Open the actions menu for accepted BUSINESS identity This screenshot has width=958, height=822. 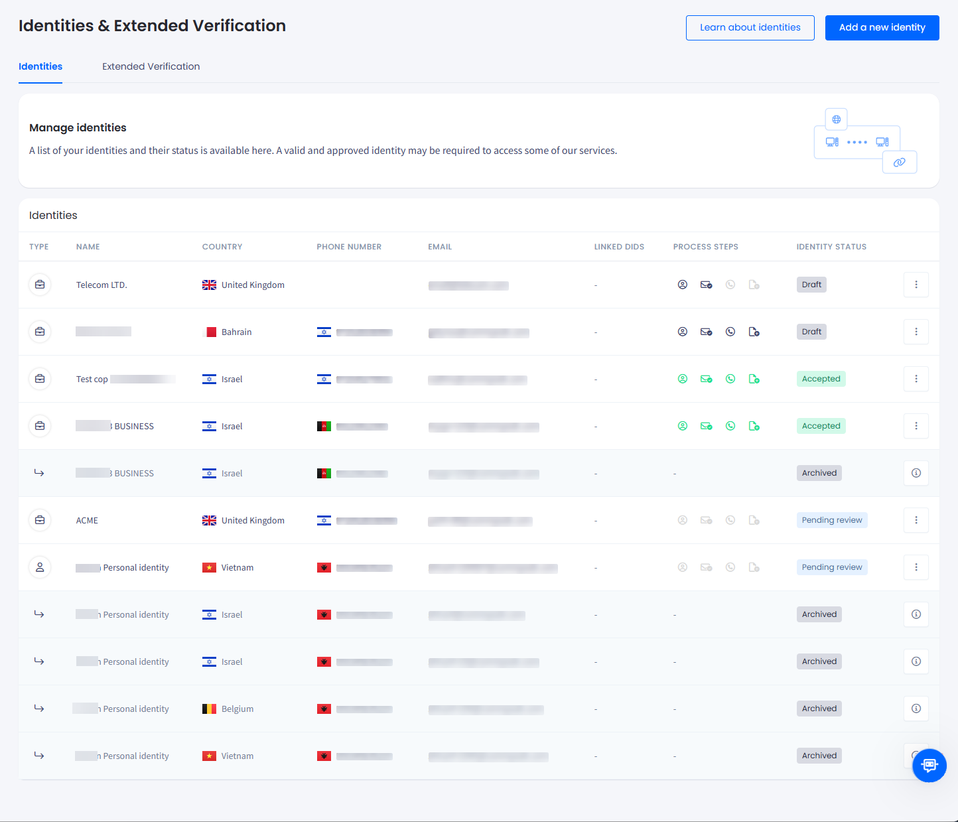916,426
